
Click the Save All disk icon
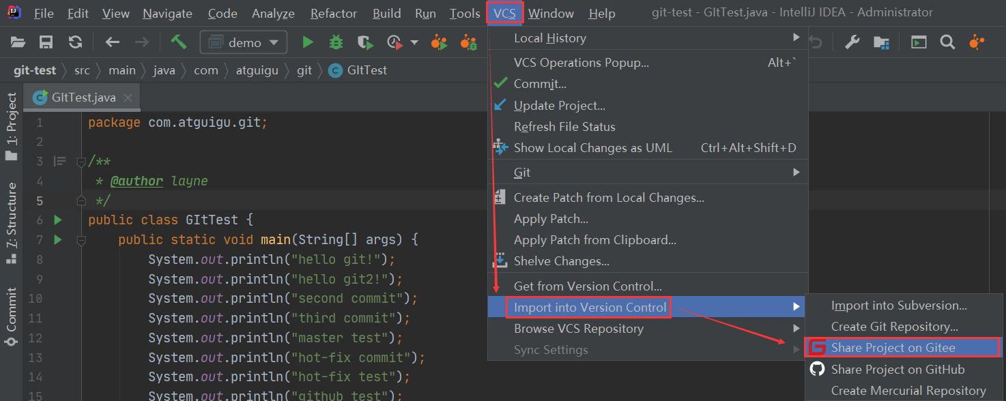point(46,42)
